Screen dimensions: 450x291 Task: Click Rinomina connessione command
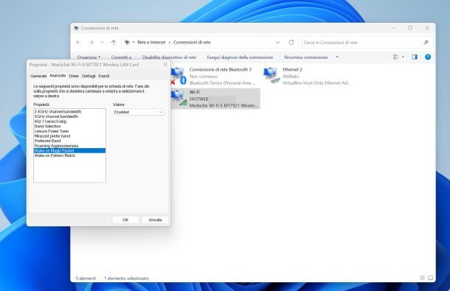pyautogui.click(x=306, y=57)
